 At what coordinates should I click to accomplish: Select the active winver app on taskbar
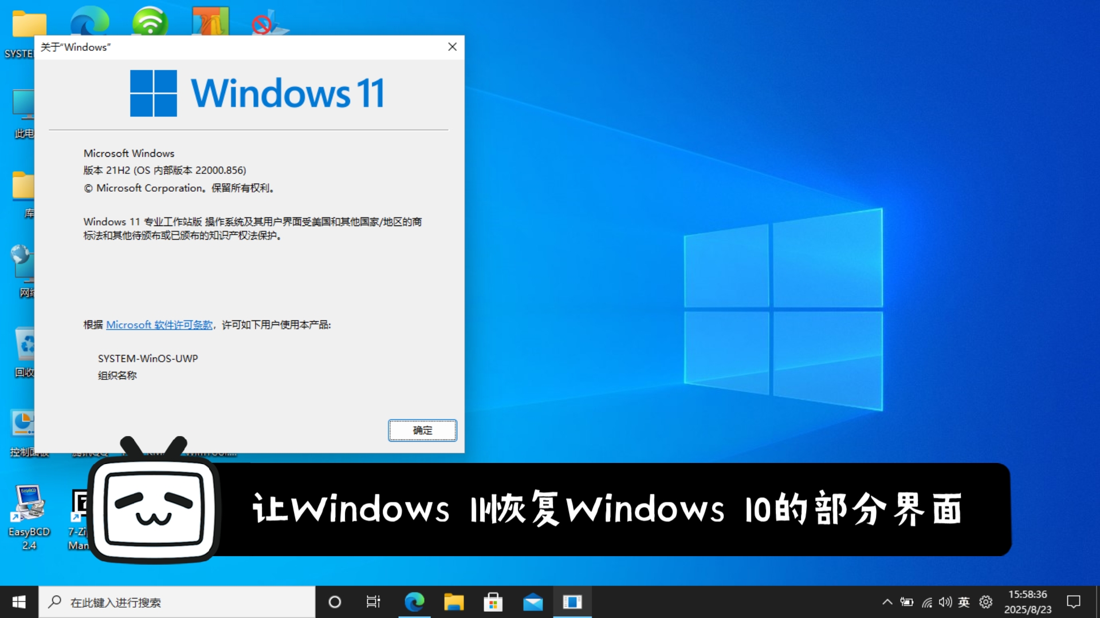572,602
